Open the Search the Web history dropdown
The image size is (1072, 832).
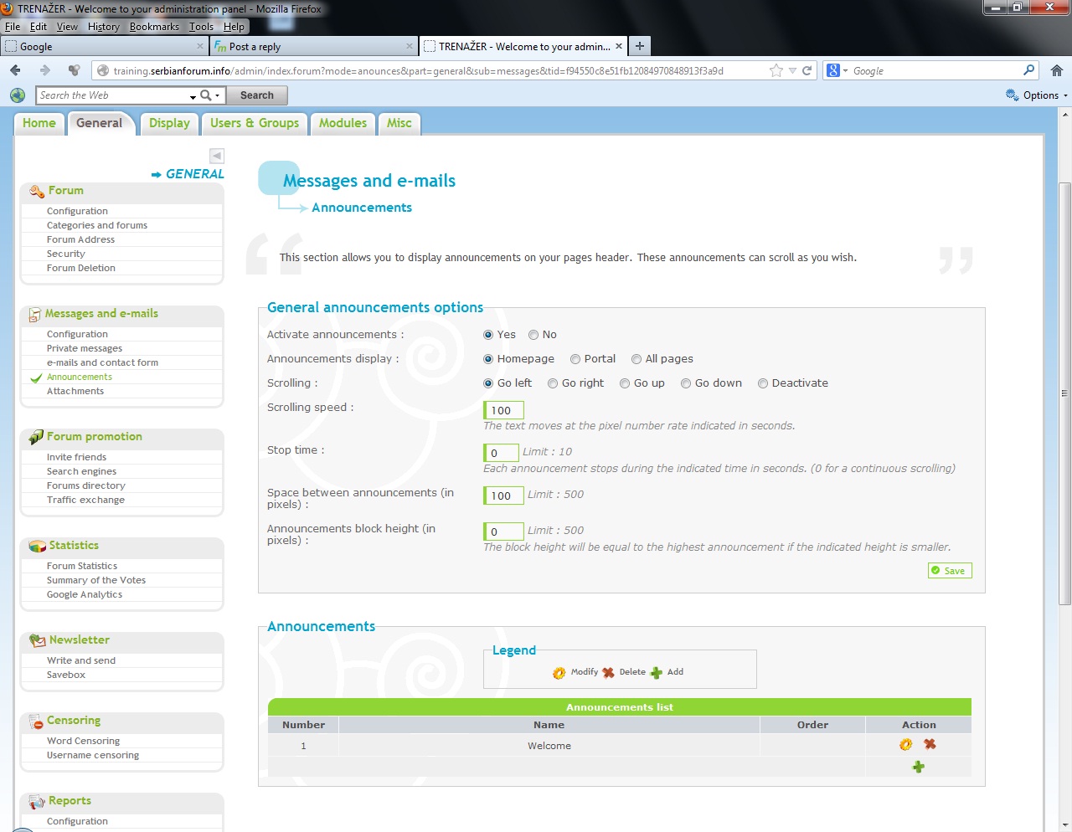click(193, 96)
